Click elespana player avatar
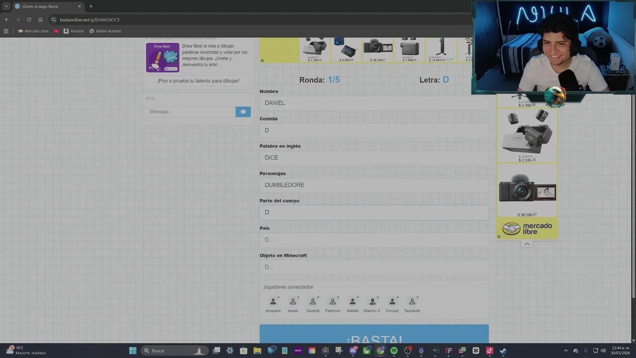The height and width of the screenshot is (358, 636). pos(273,302)
